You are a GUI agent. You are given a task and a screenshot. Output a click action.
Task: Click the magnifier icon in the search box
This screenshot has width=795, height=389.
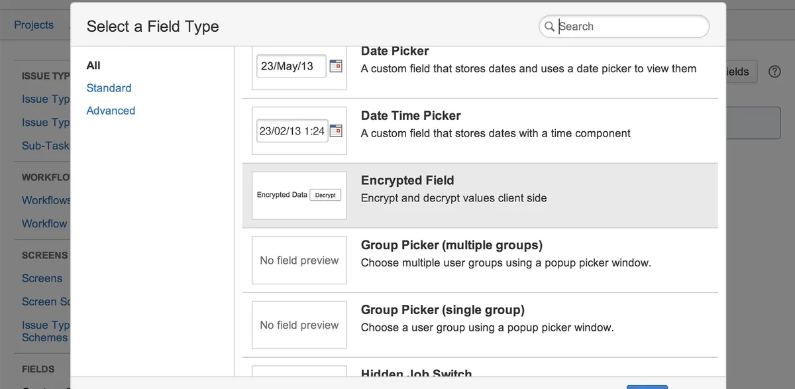tap(549, 27)
